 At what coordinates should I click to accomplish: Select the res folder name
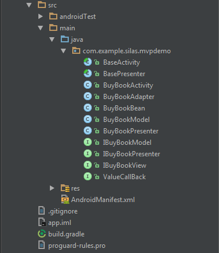(x=75, y=188)
